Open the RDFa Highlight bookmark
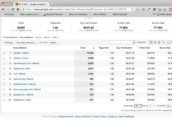 pos(119,14)
